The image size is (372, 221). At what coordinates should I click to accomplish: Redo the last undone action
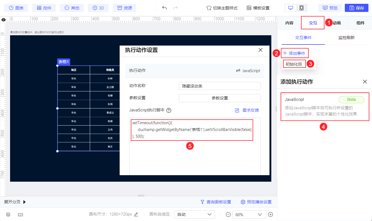tap(175, 8)
